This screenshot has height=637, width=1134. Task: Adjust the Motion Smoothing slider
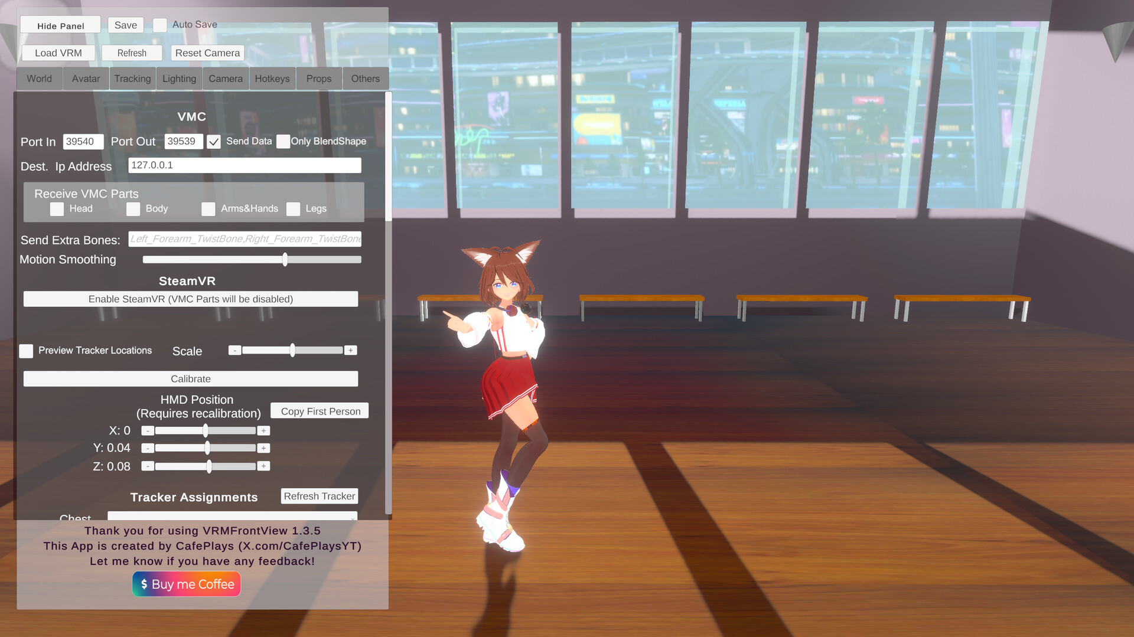[x=285, y=259]
